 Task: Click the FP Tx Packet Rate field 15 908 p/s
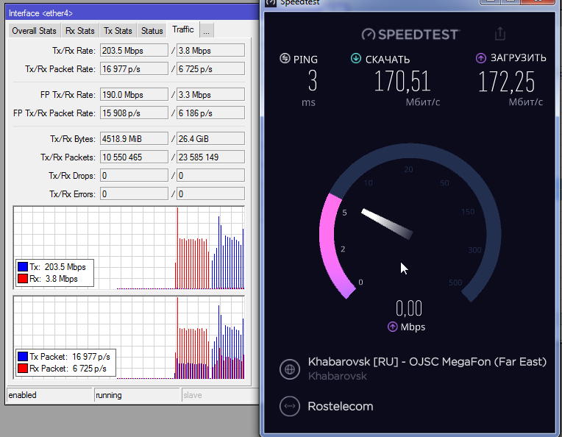134,113
